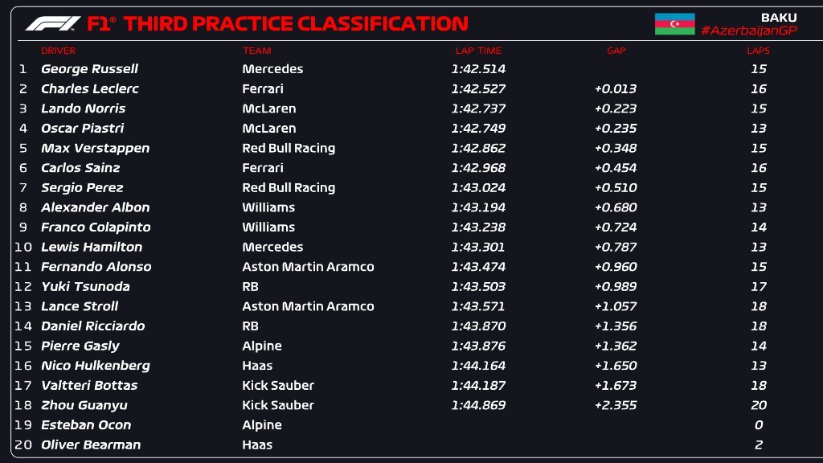Click Esteban Ocon's zero laps value
The image size is (823, 463).
tap(759, 425)
